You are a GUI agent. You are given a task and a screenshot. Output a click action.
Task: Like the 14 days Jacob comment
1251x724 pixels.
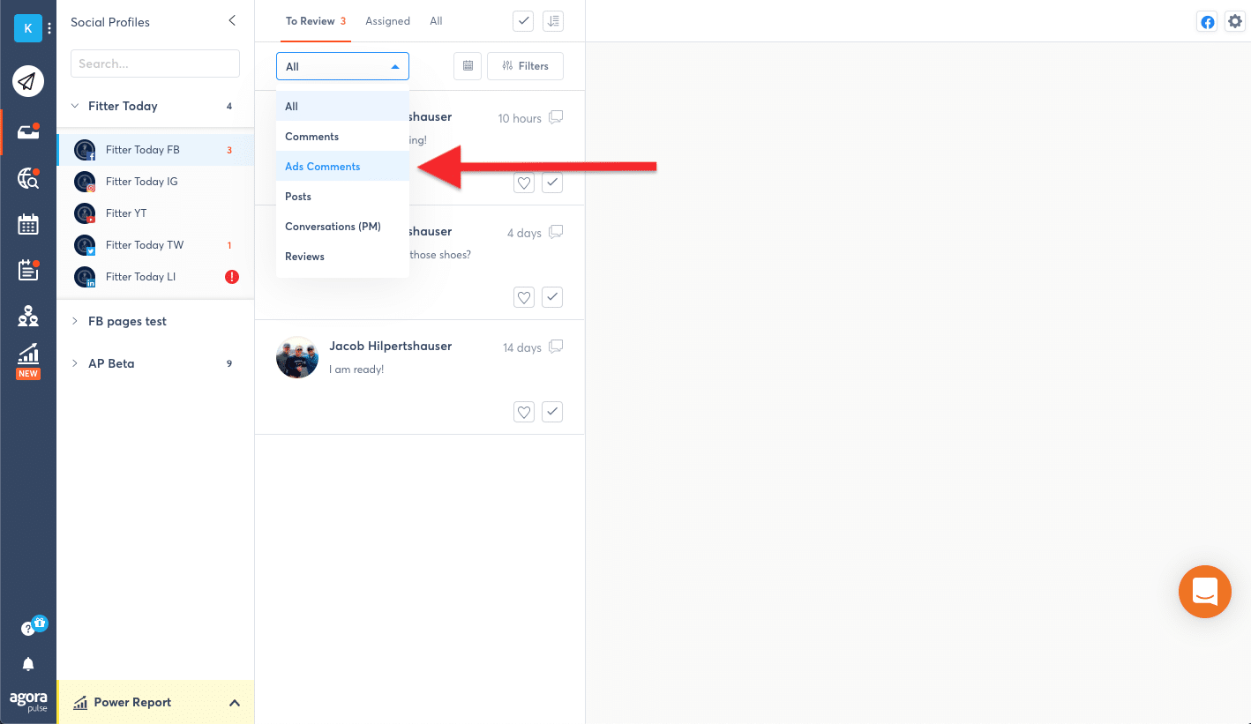[524, 412]
